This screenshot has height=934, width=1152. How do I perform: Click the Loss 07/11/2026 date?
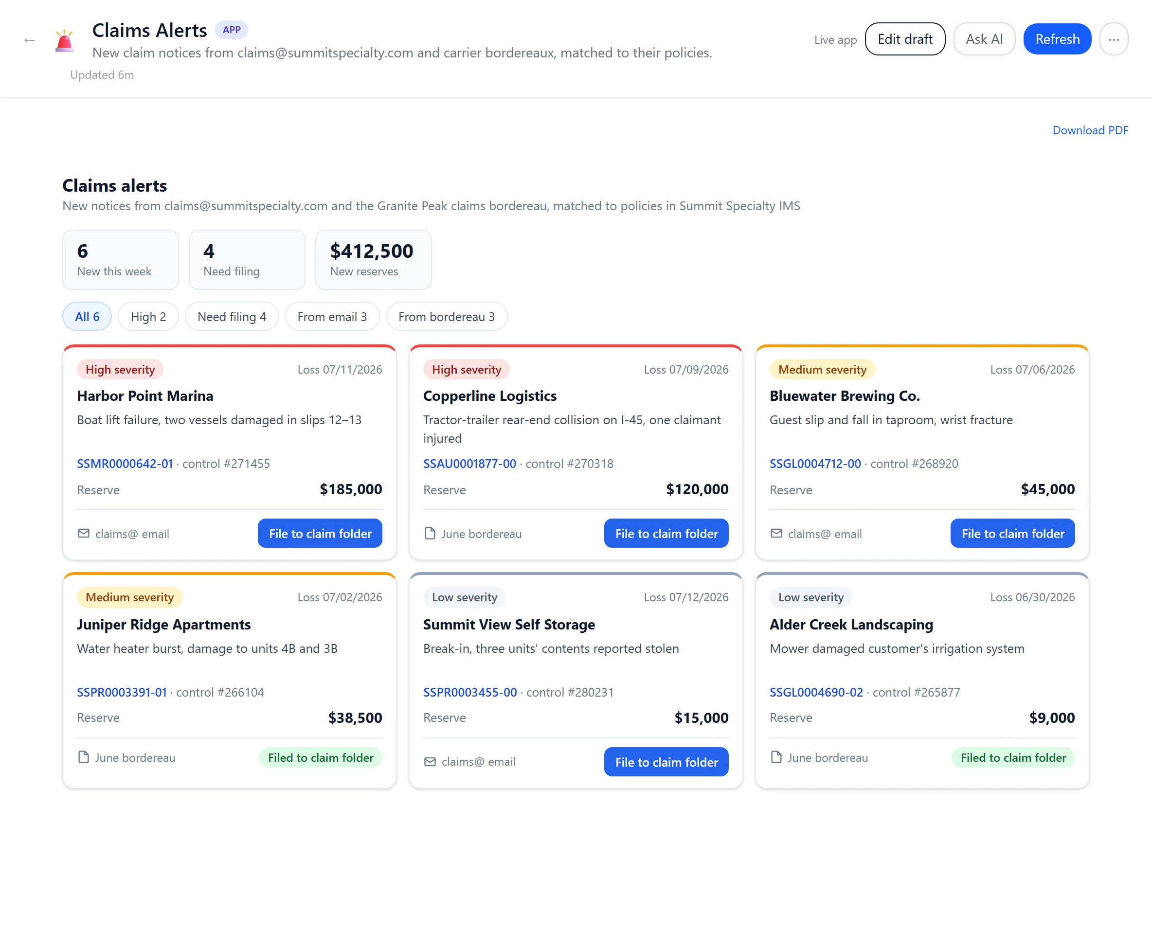(340, 369)
